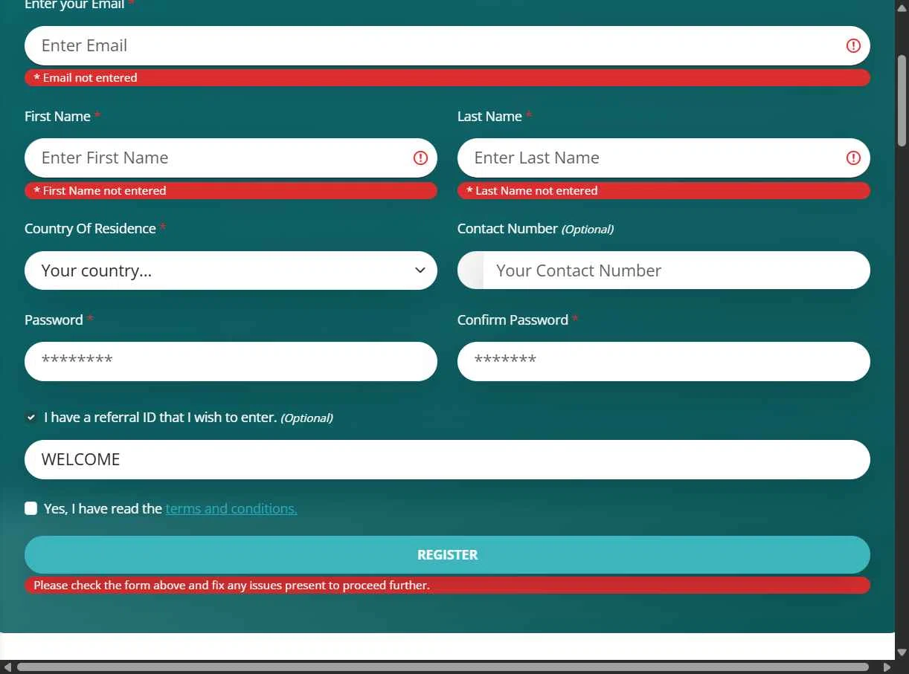The image size is (909, 674).
Task: Check the terms and conditions checkbox
Action: pyautogui.click(x=30, y=508)
